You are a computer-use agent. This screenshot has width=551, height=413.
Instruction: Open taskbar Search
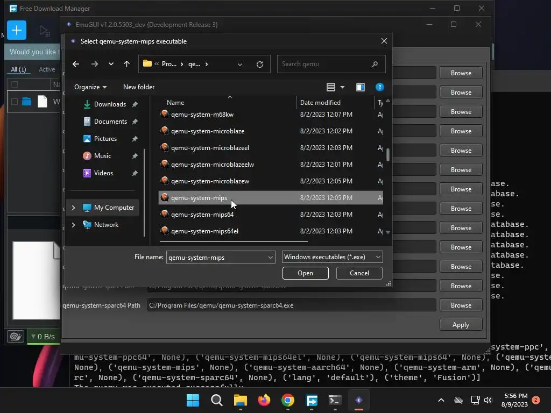216,400
